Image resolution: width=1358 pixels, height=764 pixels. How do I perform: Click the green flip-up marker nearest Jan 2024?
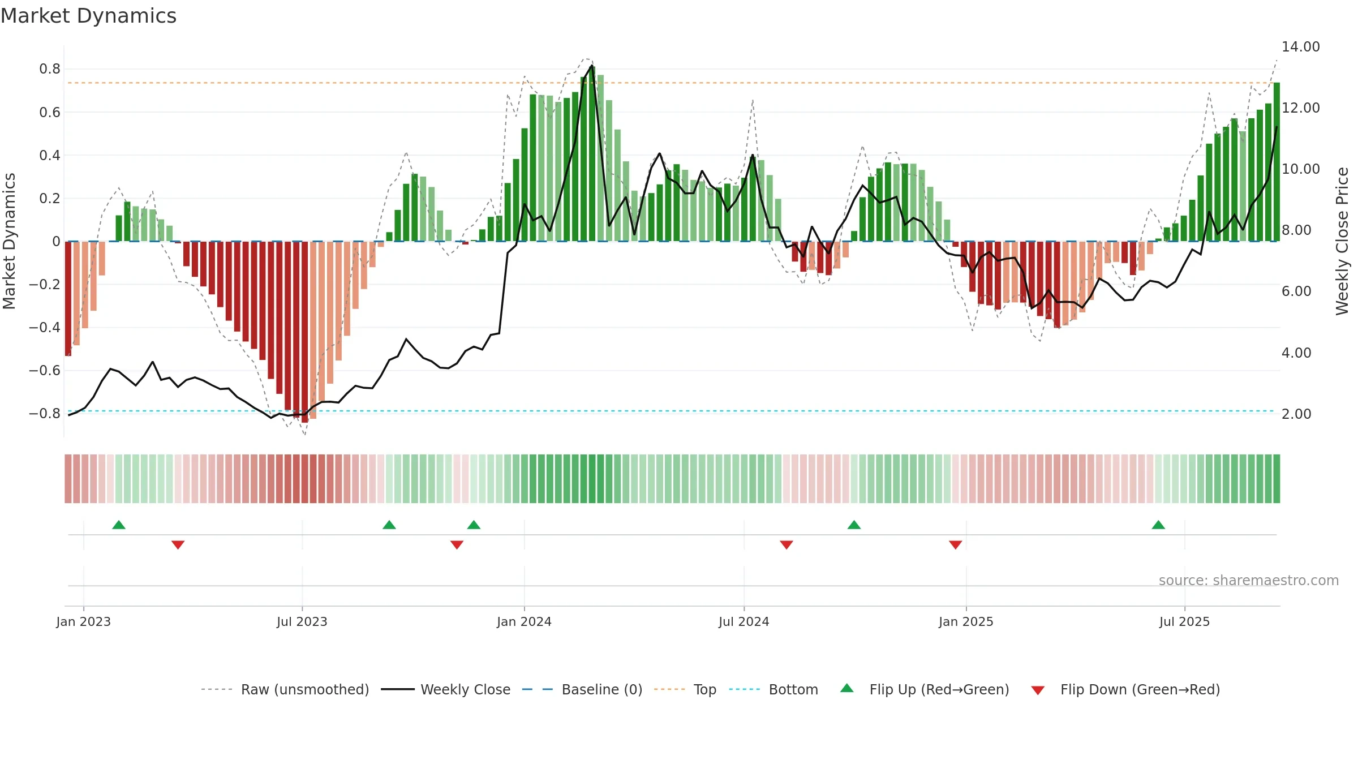pos(474,525)
